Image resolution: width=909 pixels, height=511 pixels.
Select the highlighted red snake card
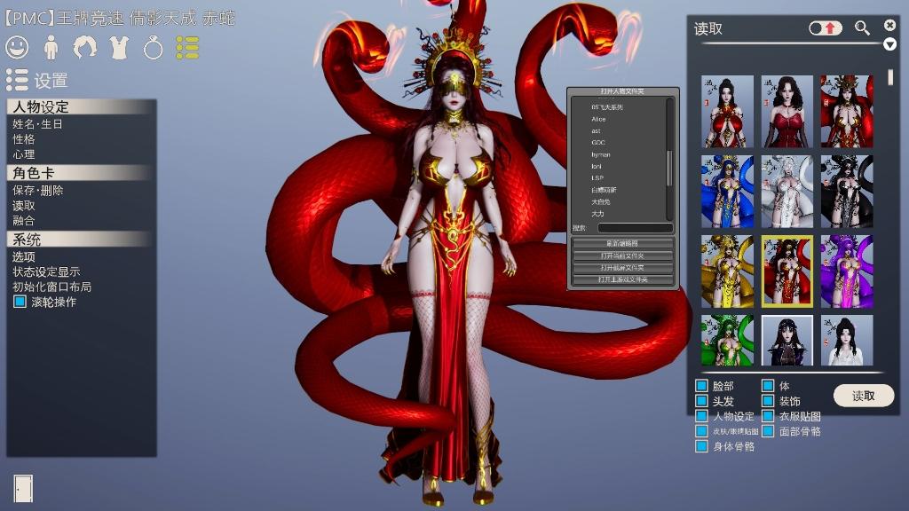786,271
